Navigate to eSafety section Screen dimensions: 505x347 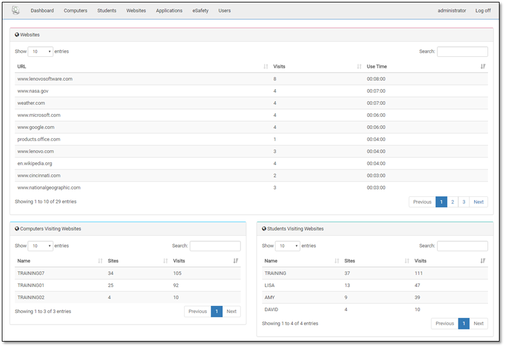pos(200,11)
